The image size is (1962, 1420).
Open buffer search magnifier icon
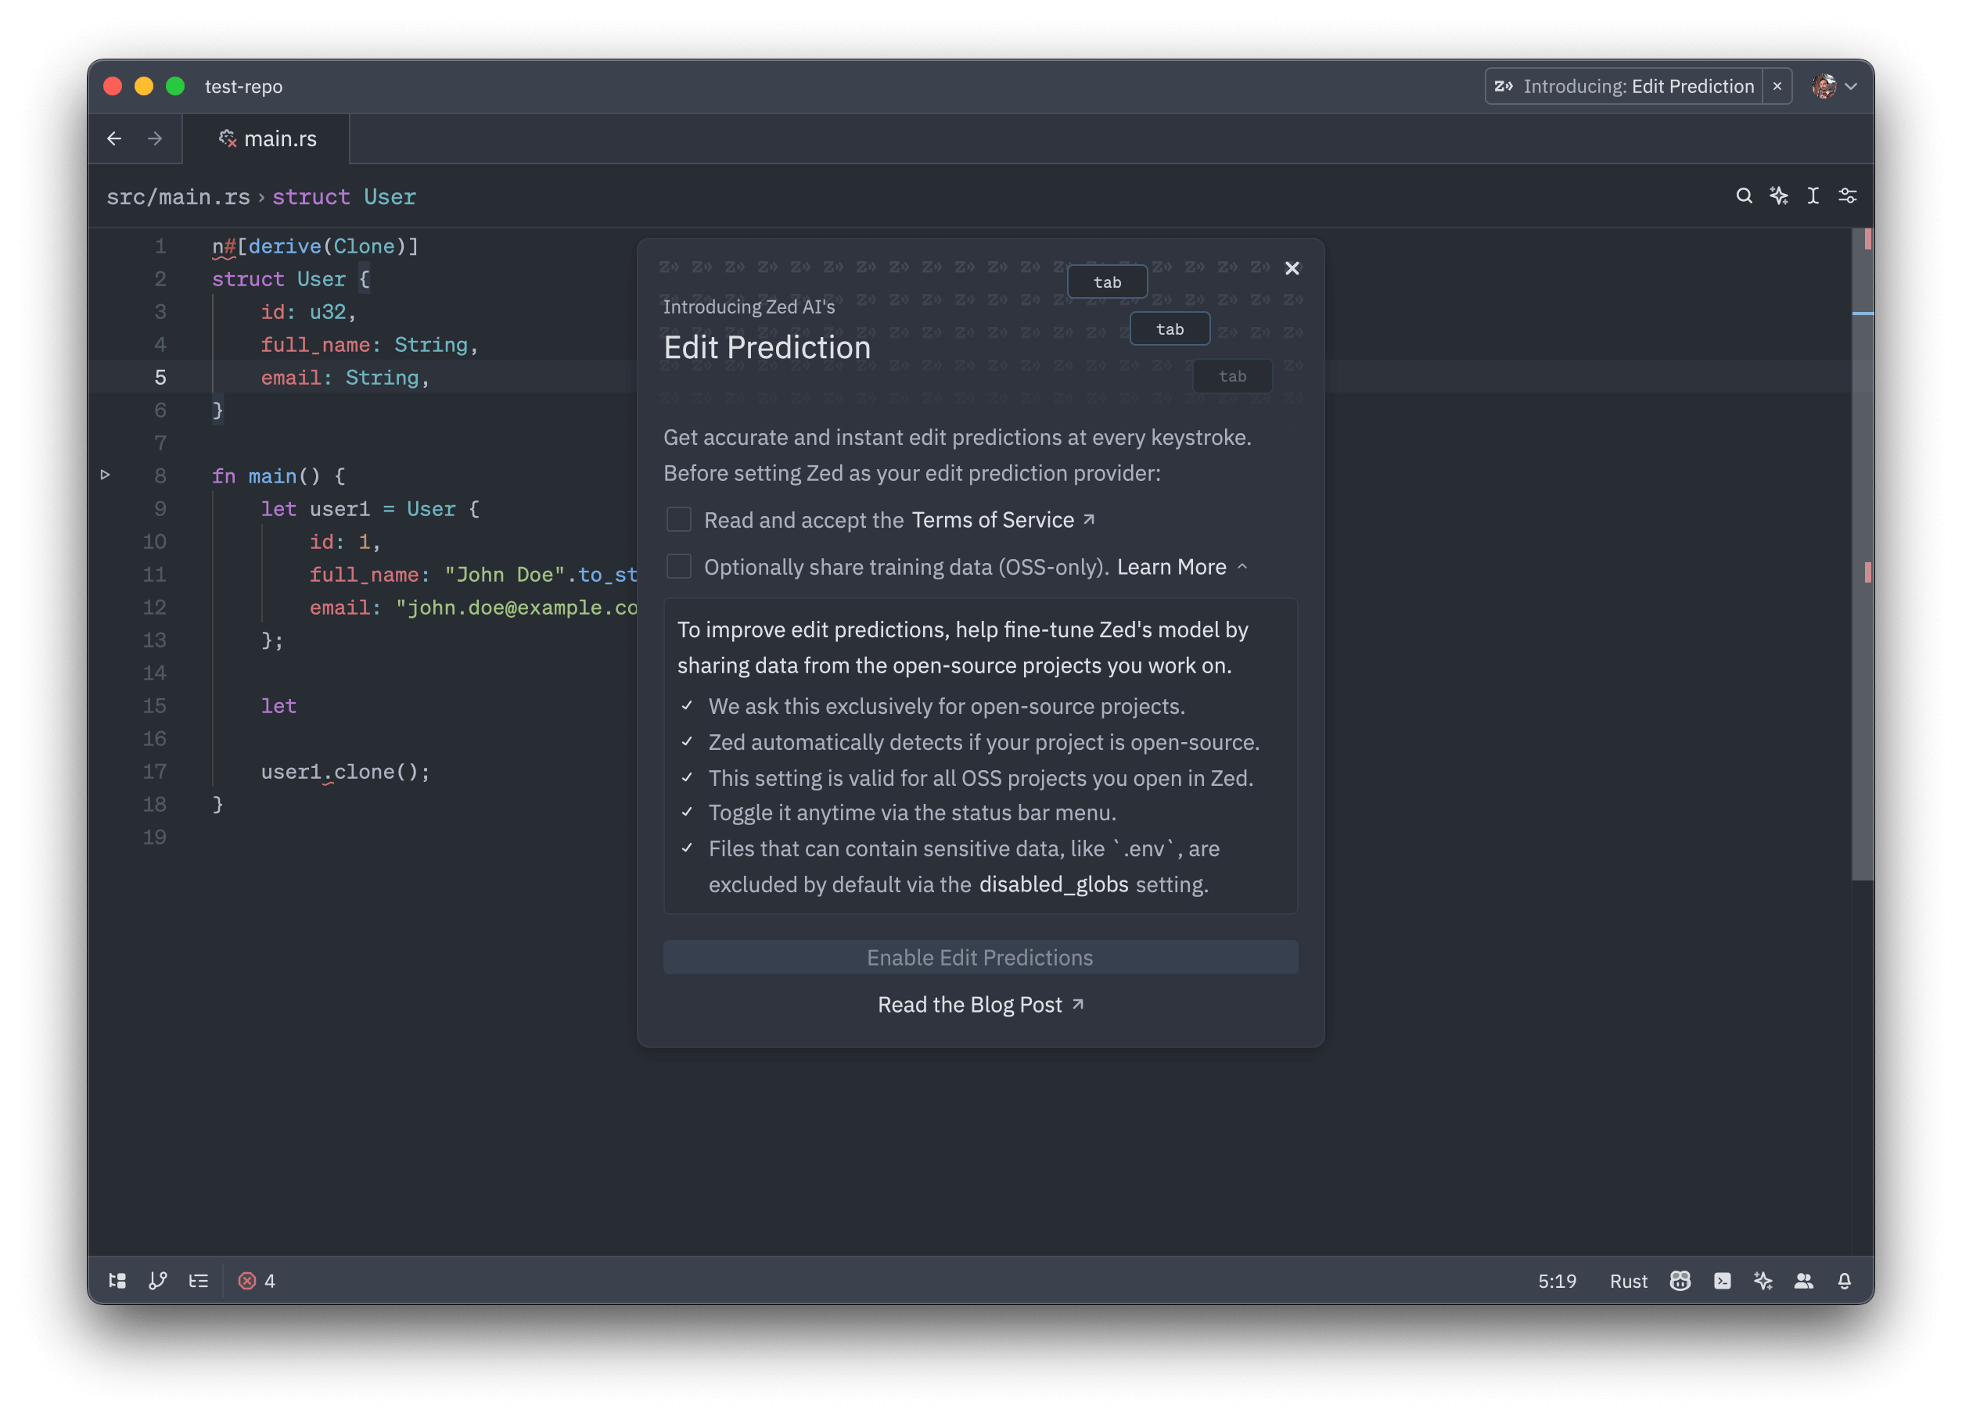tap(1744, 196)
